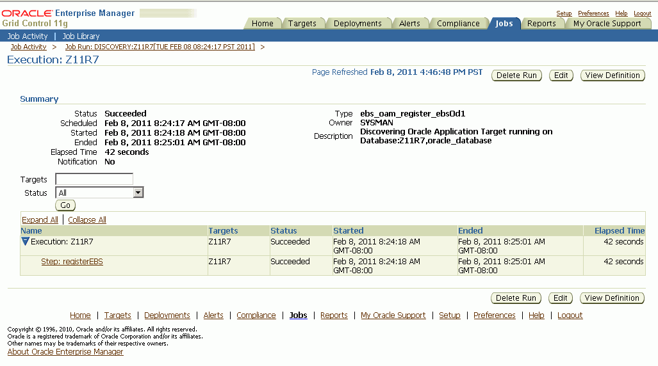Click the footer Preferences link
This screenshot has width=658, height=366.
[495, 315]
